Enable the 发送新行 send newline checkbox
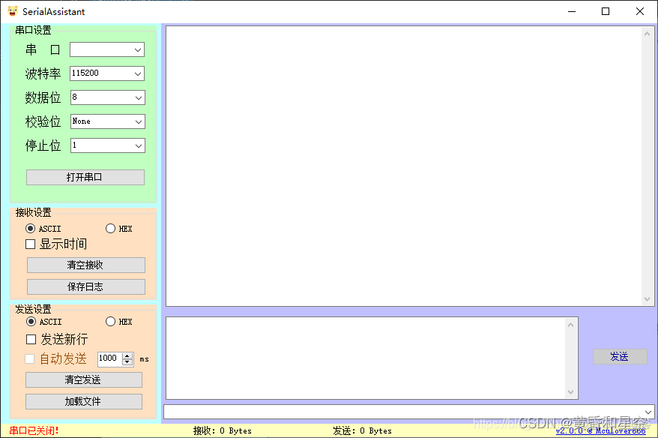This screenshot has height=438, width=658. 30,339
